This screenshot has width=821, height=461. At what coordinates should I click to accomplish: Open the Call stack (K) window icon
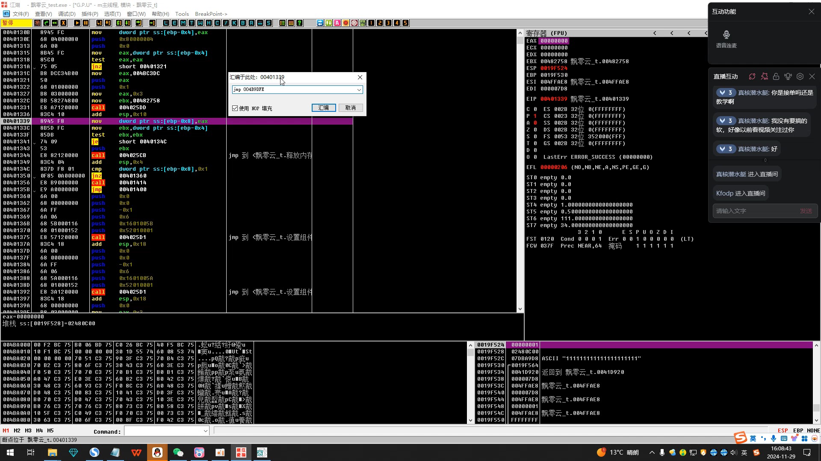click(x=234, y=23)
